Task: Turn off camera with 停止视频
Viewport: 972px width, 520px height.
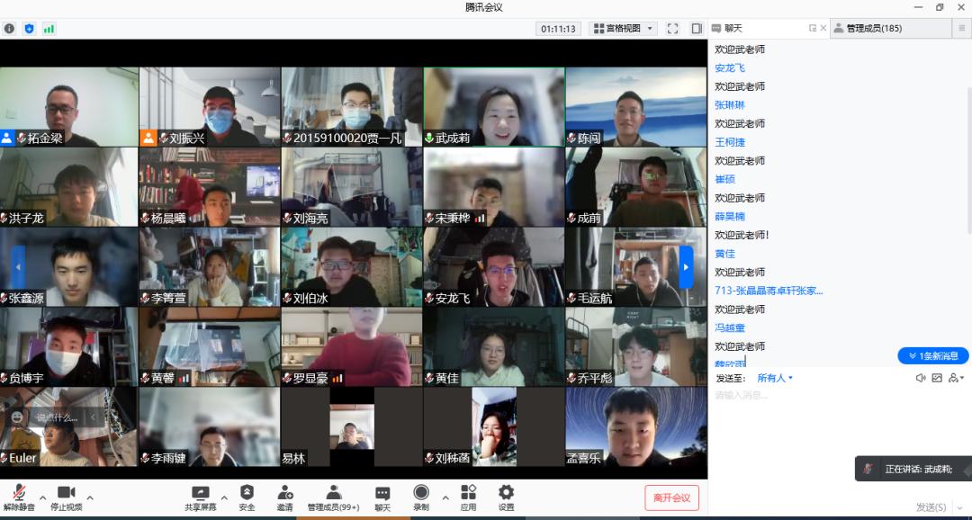Action: pos(66,493)
